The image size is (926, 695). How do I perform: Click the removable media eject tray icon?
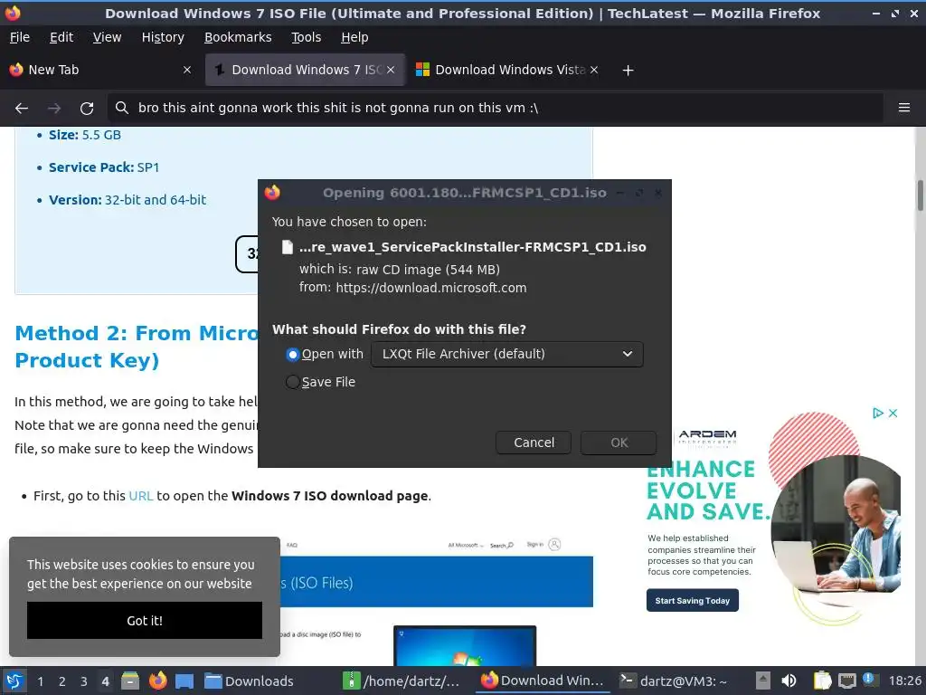tap(763, 681)
